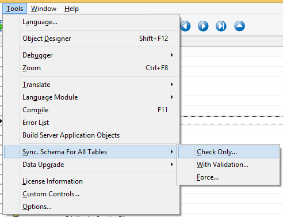Click the round up arrow icon
The width and height of the screenshot is (283, 217).
pyautogui.click(x=239, y=26)
